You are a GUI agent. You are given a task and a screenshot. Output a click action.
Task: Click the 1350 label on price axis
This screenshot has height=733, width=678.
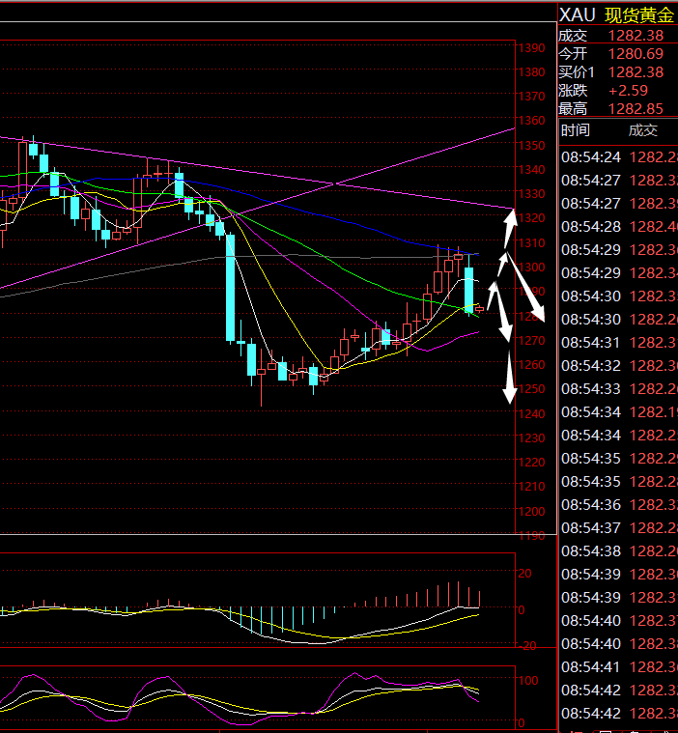[x=532, y=146]
